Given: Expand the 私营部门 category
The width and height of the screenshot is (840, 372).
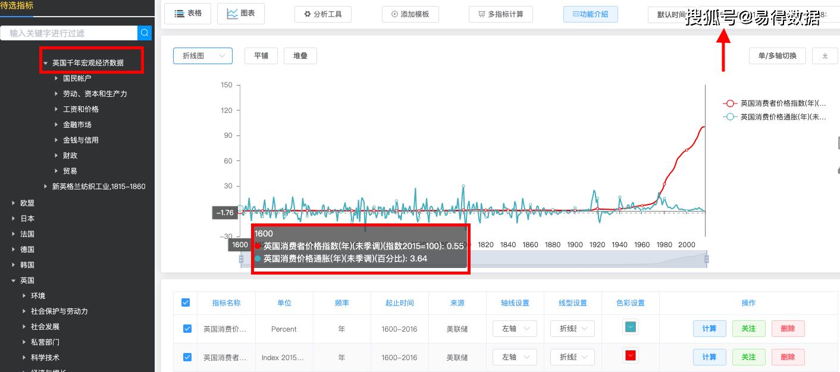Looking at the screenshot, I should click(x=24, y=342).
